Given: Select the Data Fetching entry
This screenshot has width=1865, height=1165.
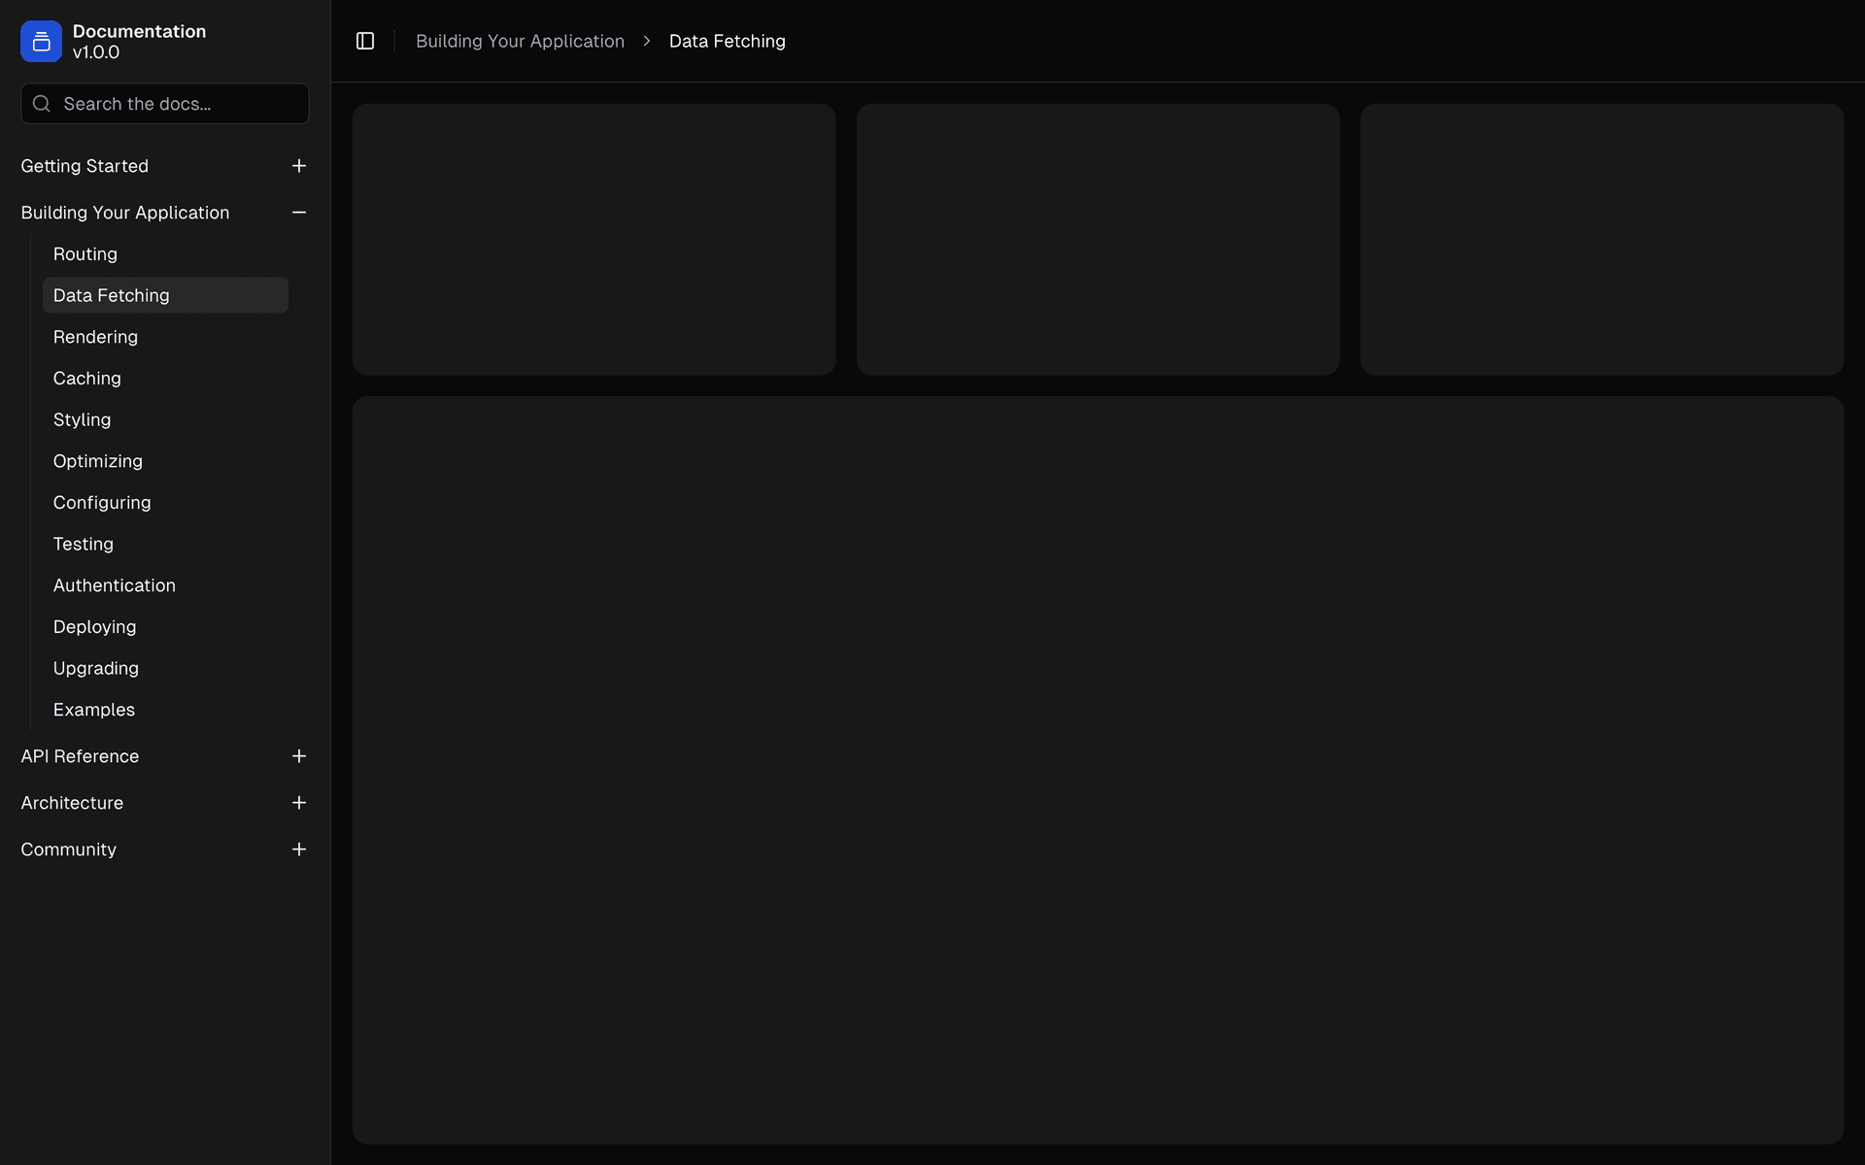Looking at the screenshot, I should tap(111, 294).
